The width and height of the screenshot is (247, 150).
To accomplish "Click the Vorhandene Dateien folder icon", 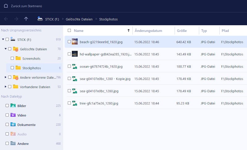I will [x=16, y=86].
